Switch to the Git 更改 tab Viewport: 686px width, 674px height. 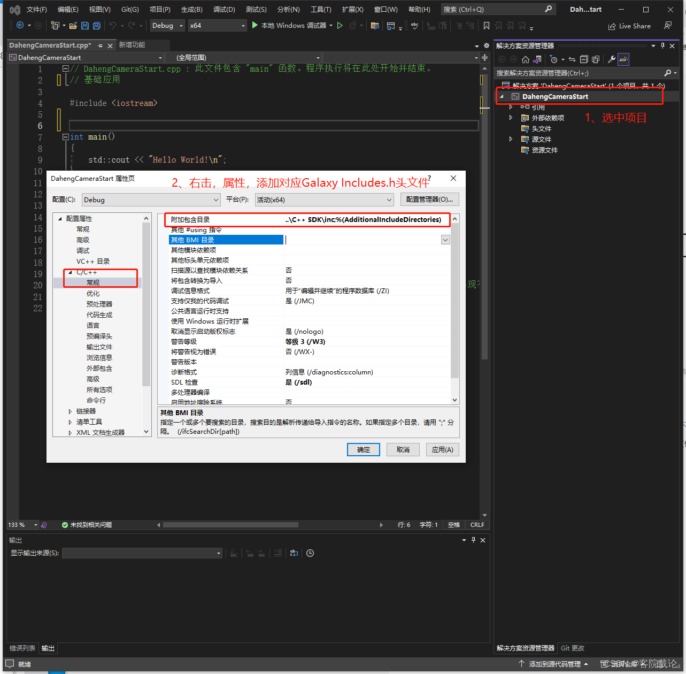coord(573,648)
